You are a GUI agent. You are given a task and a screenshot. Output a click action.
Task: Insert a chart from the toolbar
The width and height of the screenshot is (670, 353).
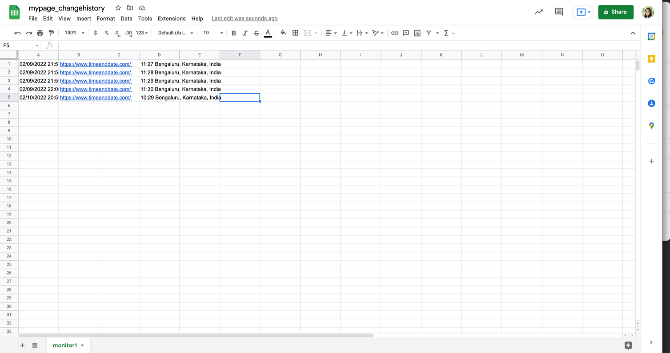tap(417, 33)
